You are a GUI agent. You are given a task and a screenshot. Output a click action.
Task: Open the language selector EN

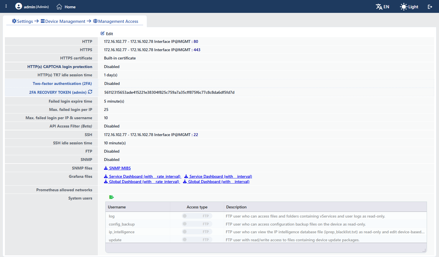click(x=382, y=7)
